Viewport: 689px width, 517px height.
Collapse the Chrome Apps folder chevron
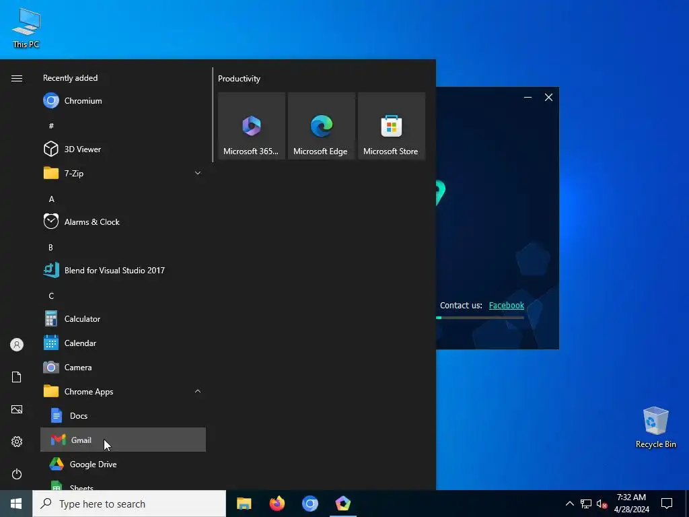(198, 391)
